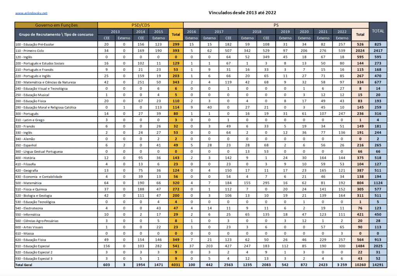The height and width of the screenshot is (276, 397).
Task: Select the PS total cell showing 10260
Action: pos(360,265)
